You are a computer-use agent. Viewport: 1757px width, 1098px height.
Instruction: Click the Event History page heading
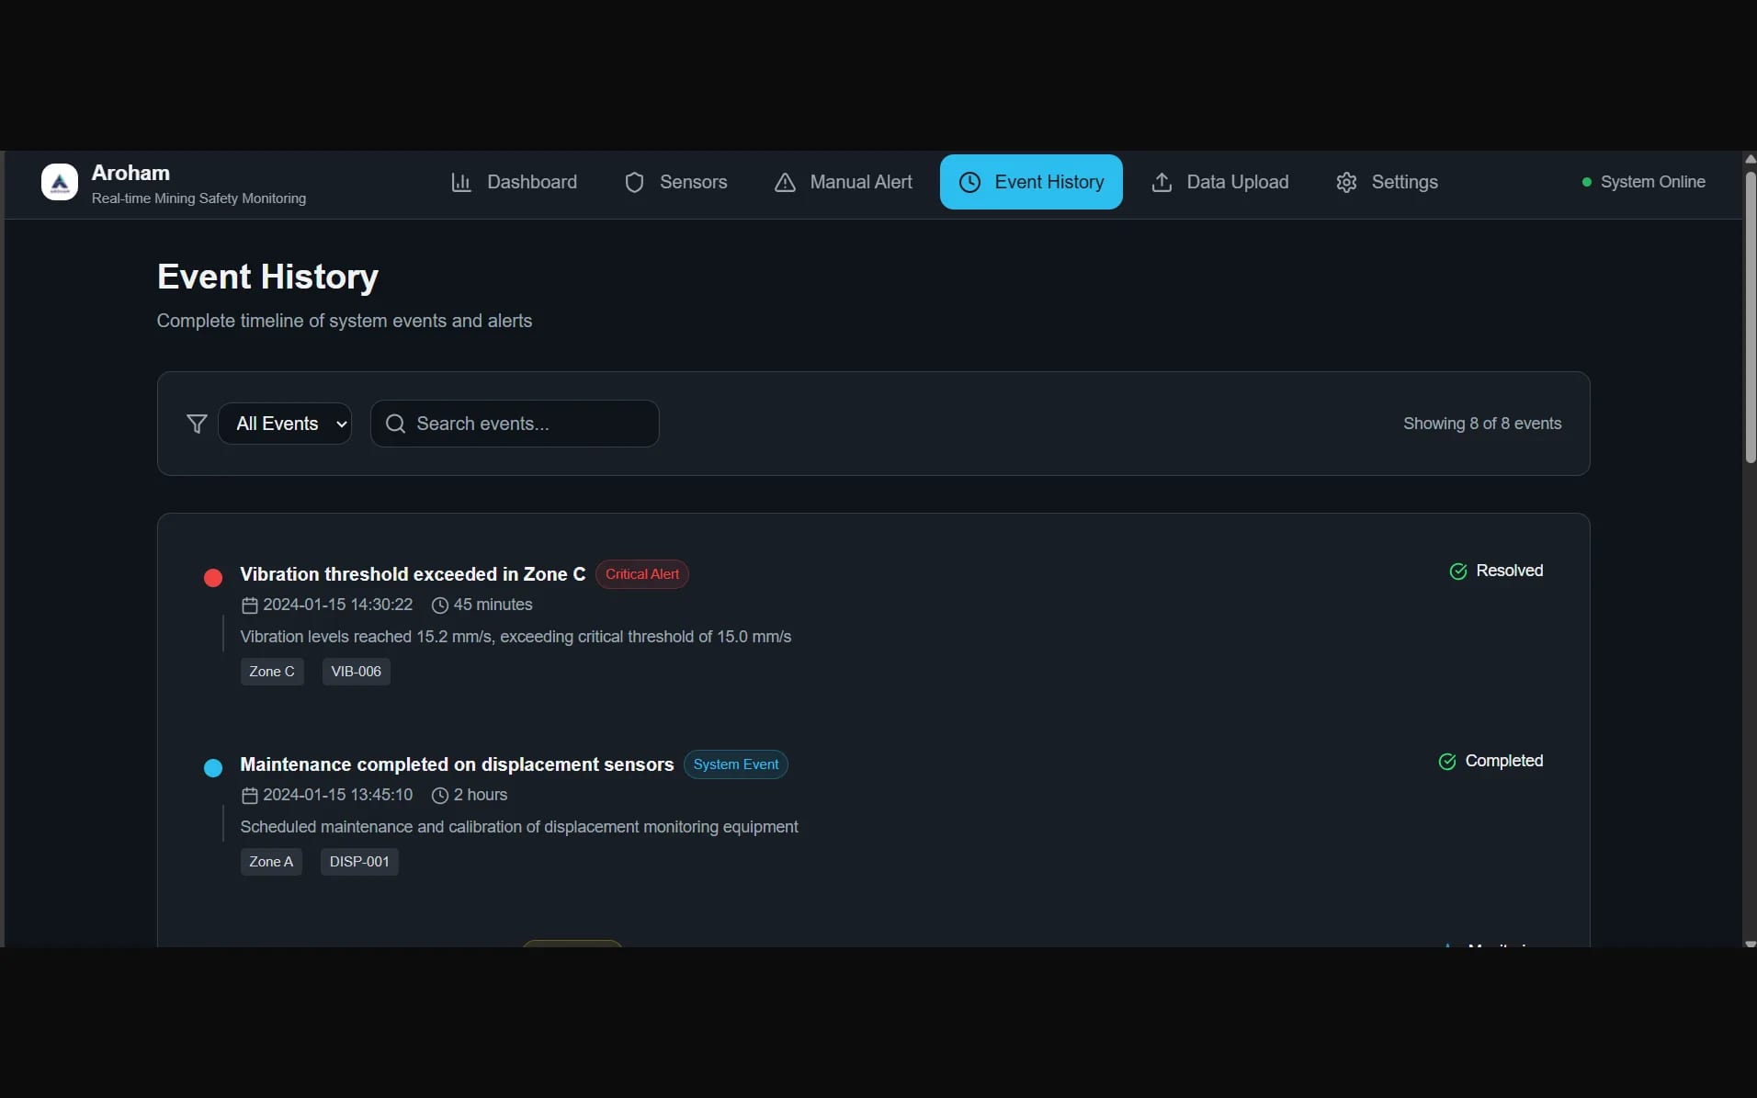coord(267,277)
